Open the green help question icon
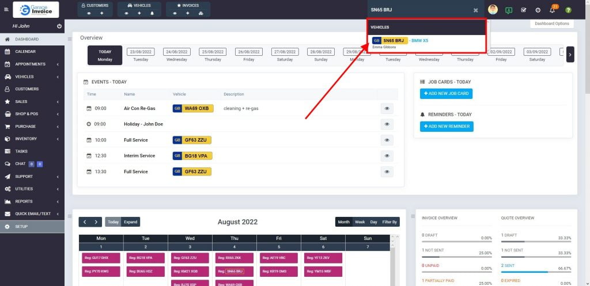The image size is (590, 286). click(x=568, y=10)
